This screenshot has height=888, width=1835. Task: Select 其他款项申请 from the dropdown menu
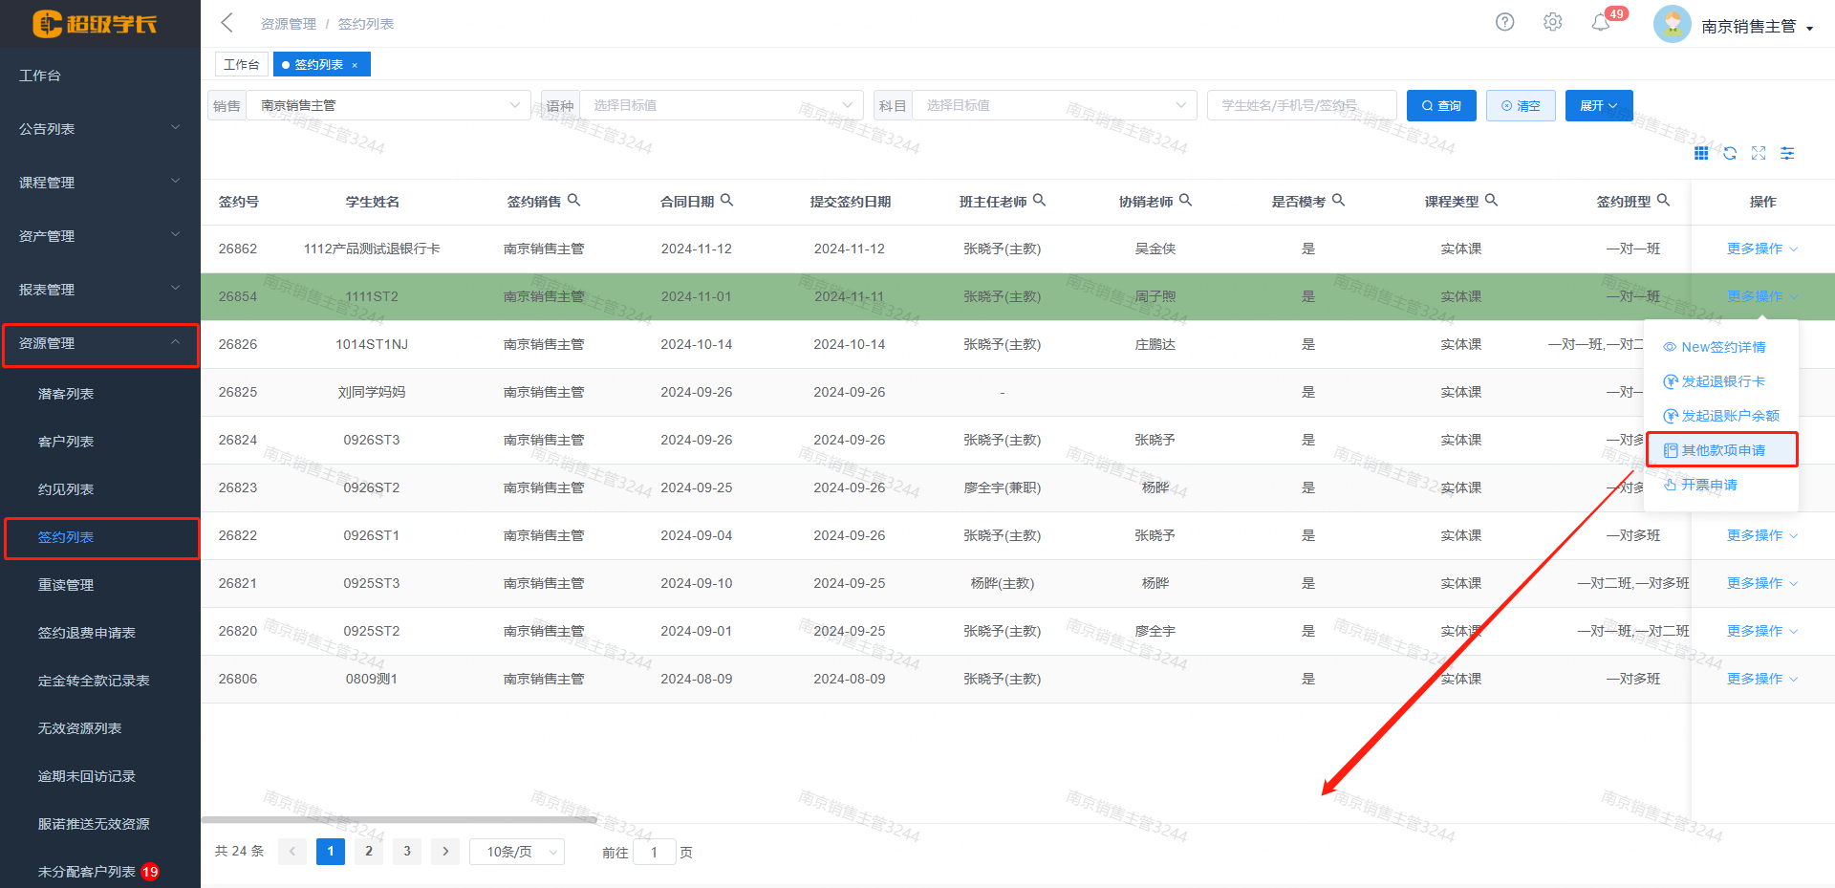click(1722, 450)
